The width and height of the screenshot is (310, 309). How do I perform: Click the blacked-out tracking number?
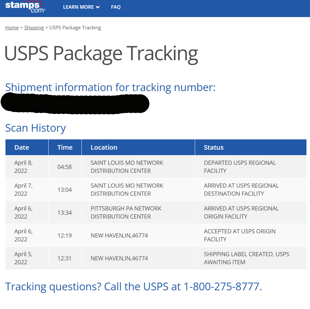click(x=75, y=103)
